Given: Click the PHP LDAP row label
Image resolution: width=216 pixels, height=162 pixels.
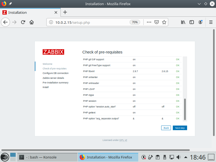Looking at the screenshot, I should click(89, 89).
